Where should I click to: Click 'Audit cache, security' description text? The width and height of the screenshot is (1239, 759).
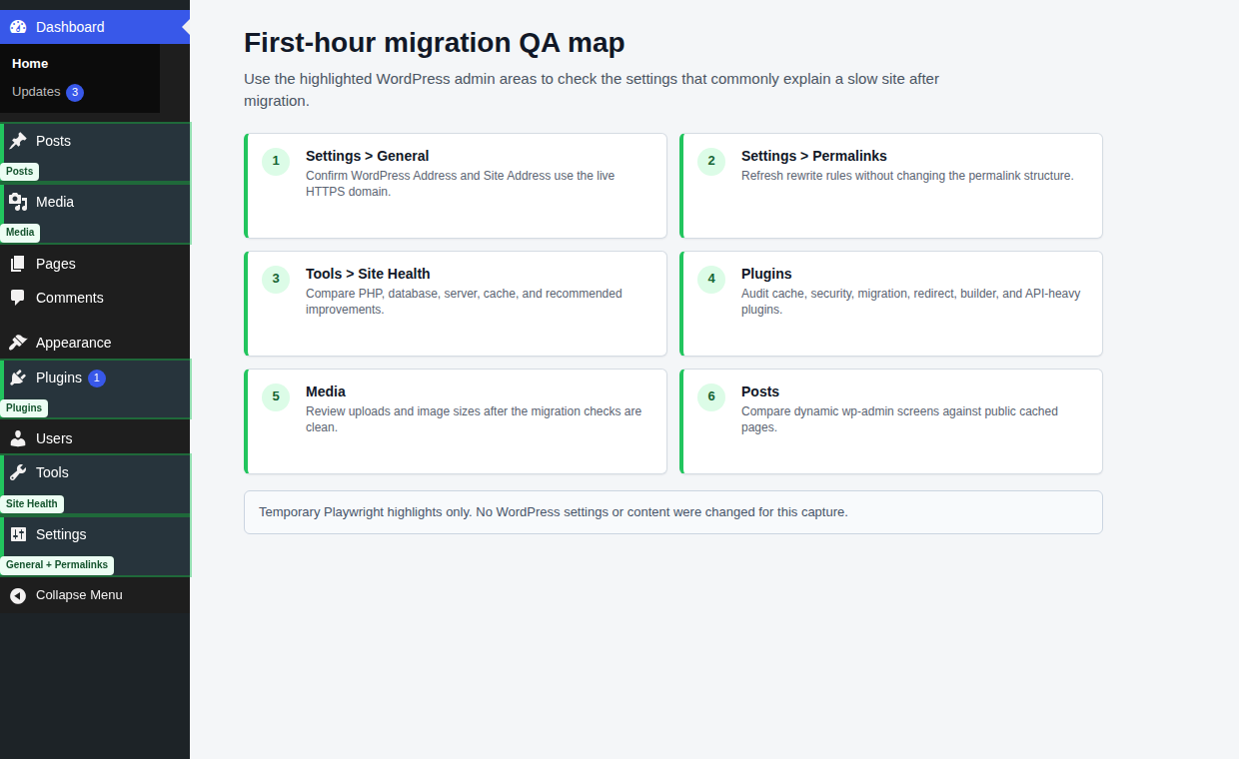click(910, 302)
